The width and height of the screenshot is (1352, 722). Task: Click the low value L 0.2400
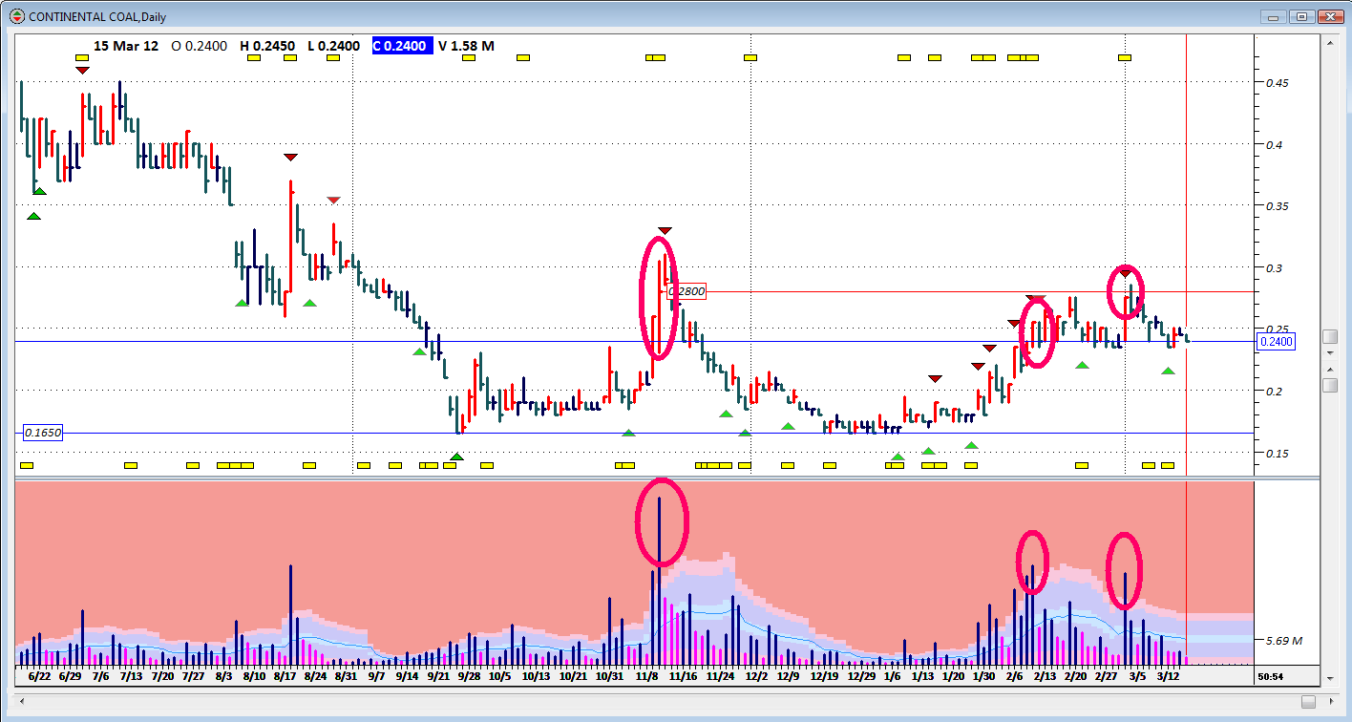point(334,46)
